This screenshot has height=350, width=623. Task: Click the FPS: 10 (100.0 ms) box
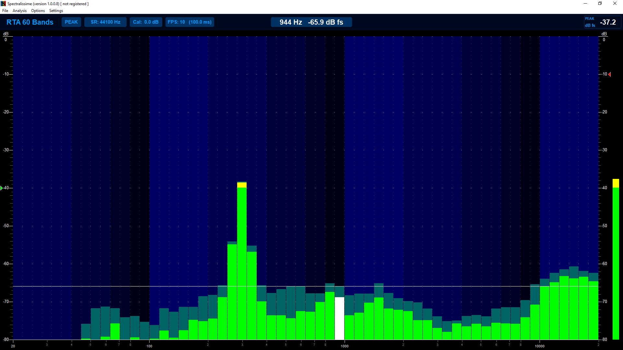pyautogui.click(x=189, y=22)
